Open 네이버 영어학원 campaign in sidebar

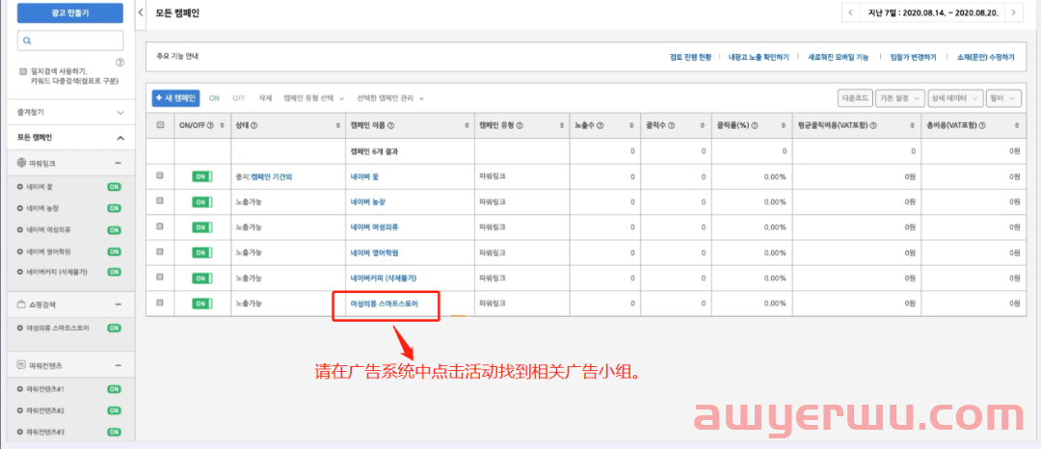(47, 252)
